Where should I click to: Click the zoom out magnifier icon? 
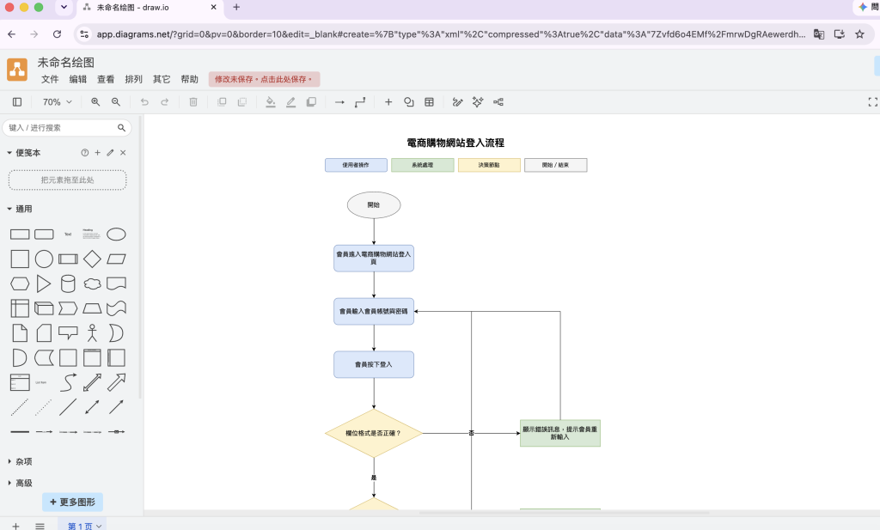click(x=116, y=102)
